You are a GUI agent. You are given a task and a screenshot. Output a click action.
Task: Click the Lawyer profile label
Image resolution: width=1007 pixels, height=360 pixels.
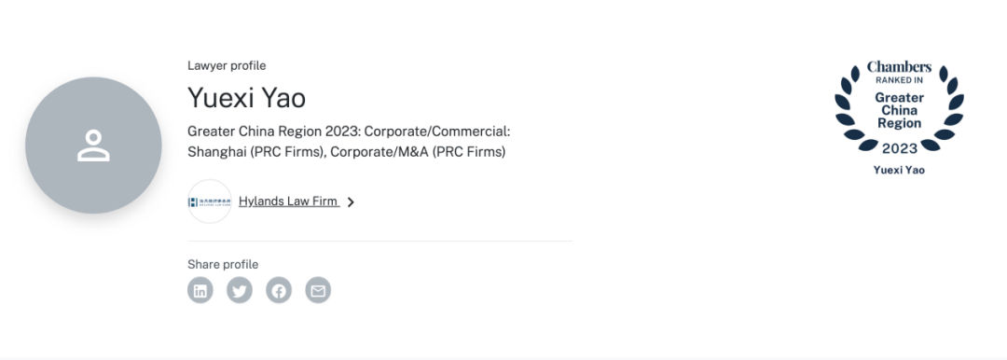(227, 65)
